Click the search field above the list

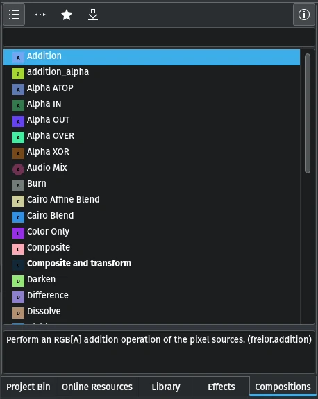pyautogui.click(x=159, y=37)
